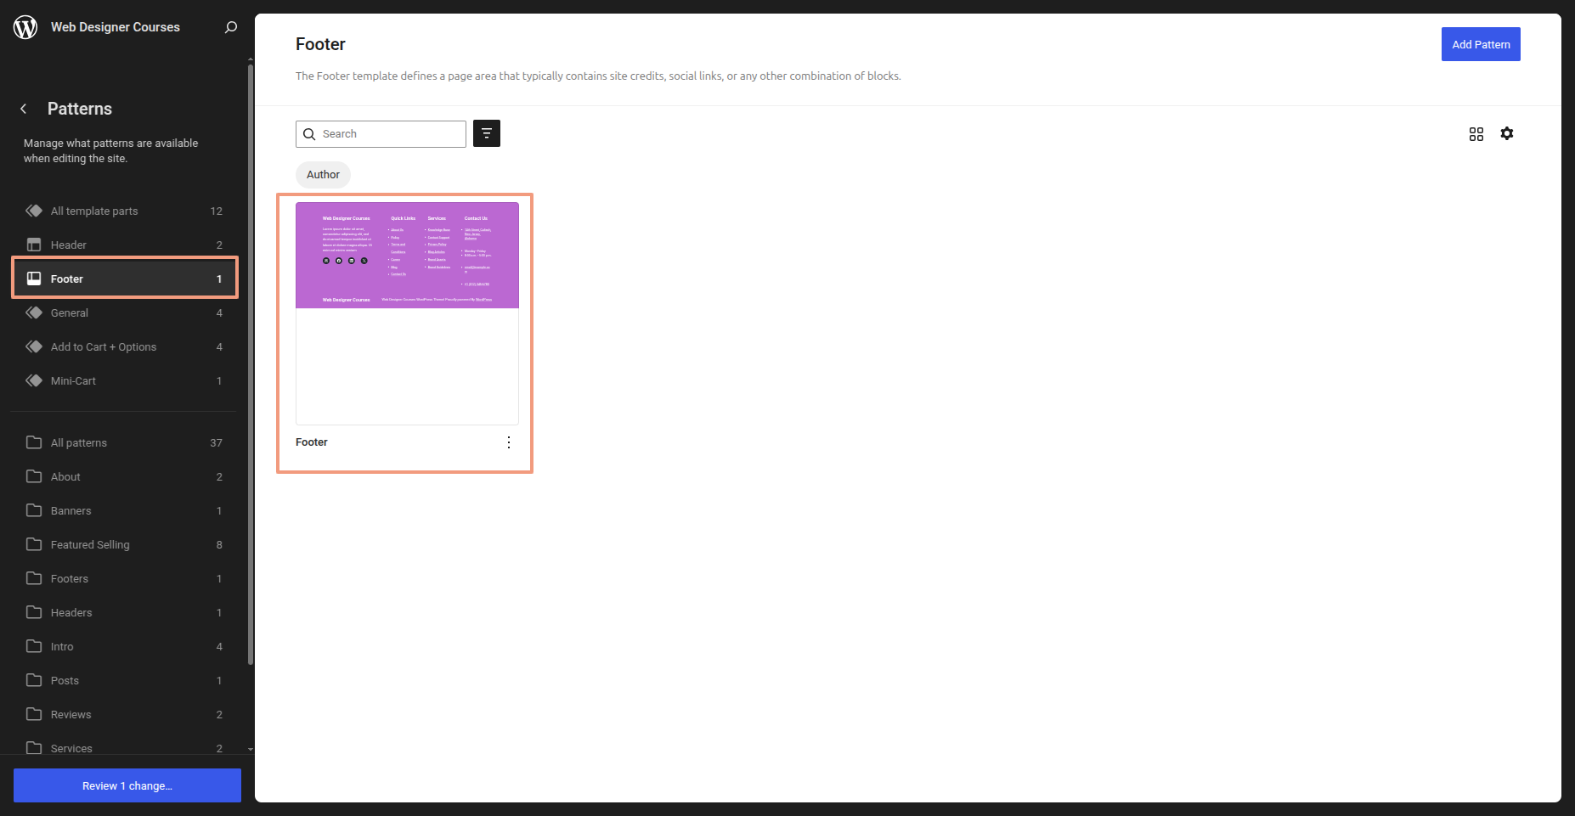Click the WordPress logo icon
The width and height of the screenshot is (1575, 816).
(25, 27)
